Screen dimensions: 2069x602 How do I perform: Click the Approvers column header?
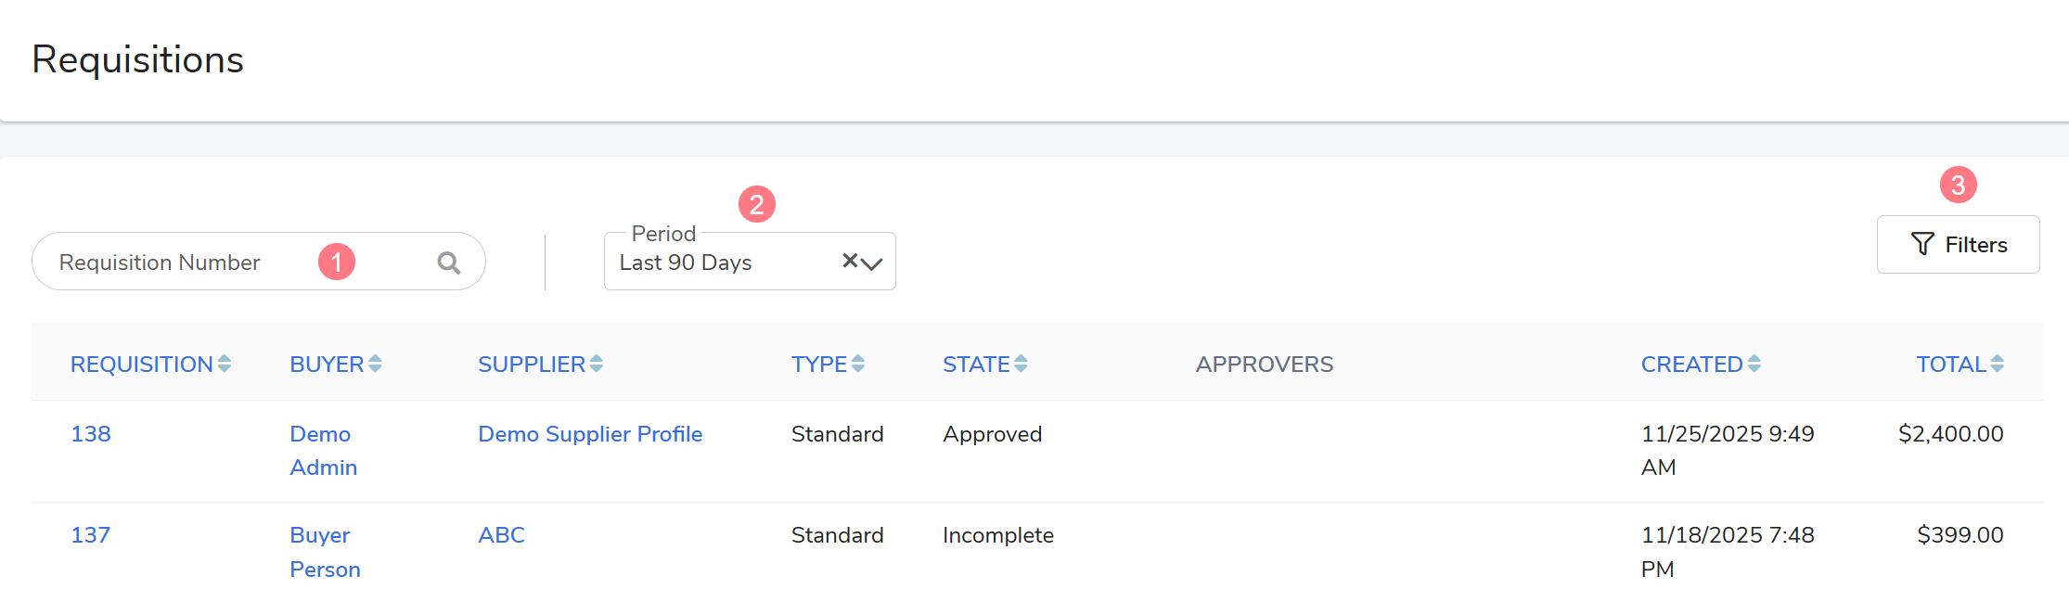[1264, 365]
